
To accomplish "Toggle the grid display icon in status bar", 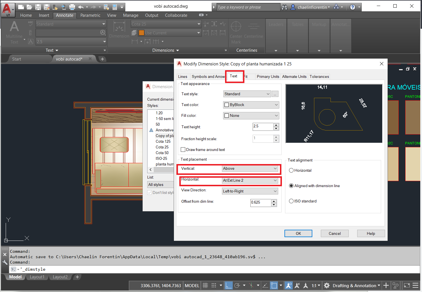I will click(205, 285).
